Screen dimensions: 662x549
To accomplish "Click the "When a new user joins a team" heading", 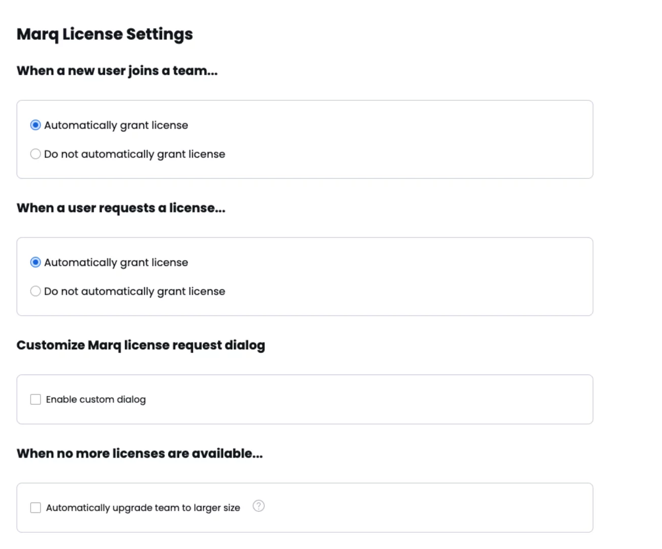I will [x=117, y=71].
